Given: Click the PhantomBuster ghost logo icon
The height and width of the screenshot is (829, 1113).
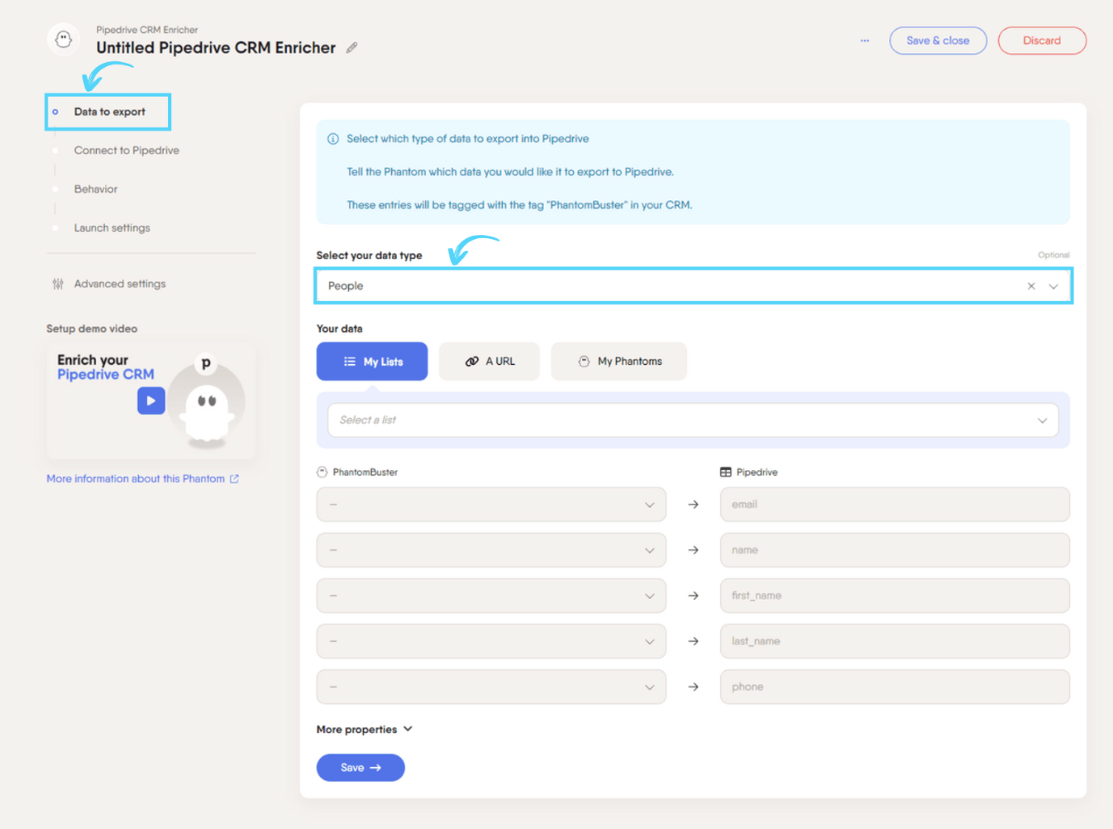Looking at the screenshot, I should click(64, 40).
